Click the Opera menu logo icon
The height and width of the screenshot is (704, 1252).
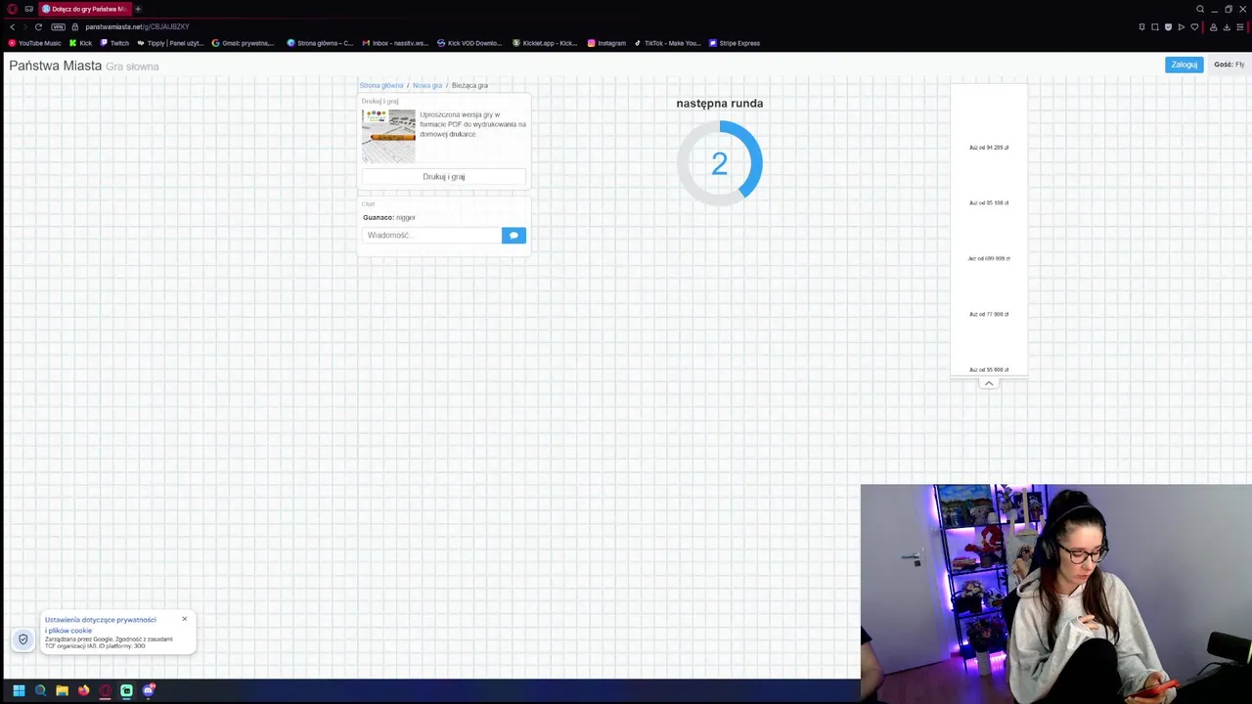click(x=13, y=9)
